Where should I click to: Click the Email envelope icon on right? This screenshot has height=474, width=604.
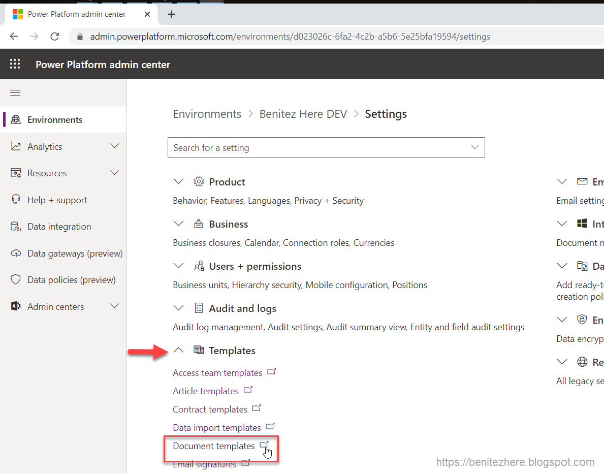click(582, 181)
